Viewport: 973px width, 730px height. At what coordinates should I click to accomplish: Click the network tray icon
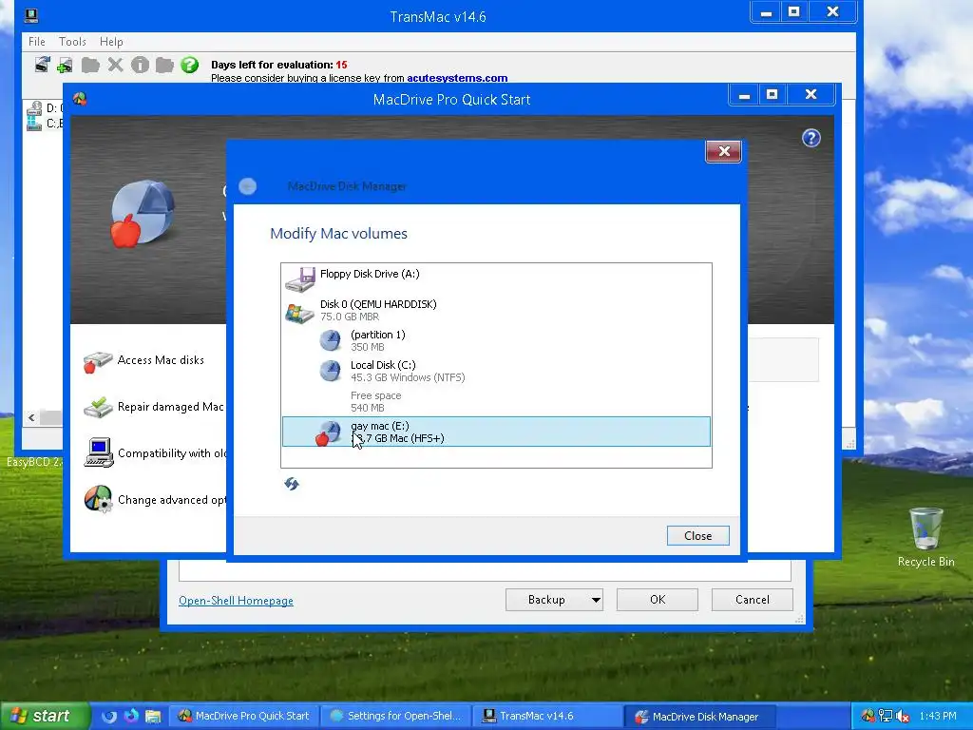[x=886, y=717]
